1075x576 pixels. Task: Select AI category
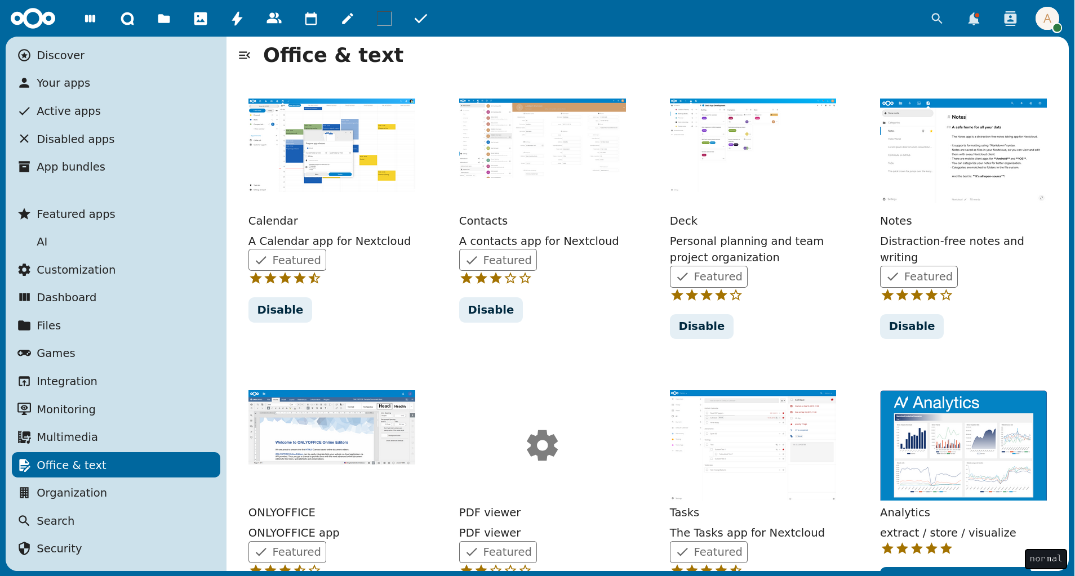coord(116,242)
